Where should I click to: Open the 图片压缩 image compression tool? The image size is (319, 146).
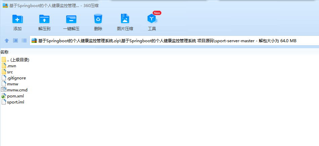(x=125, y=19)
